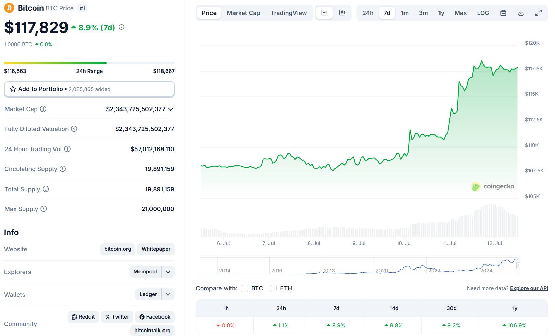The image size is (555, 336).
Task: Set chart range to 24h
Action: pos(368,13)
